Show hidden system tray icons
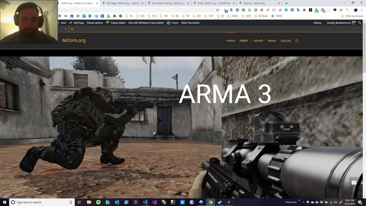This screenshot has width=366, height=206. pyautogui.click(x=303, y=202)
